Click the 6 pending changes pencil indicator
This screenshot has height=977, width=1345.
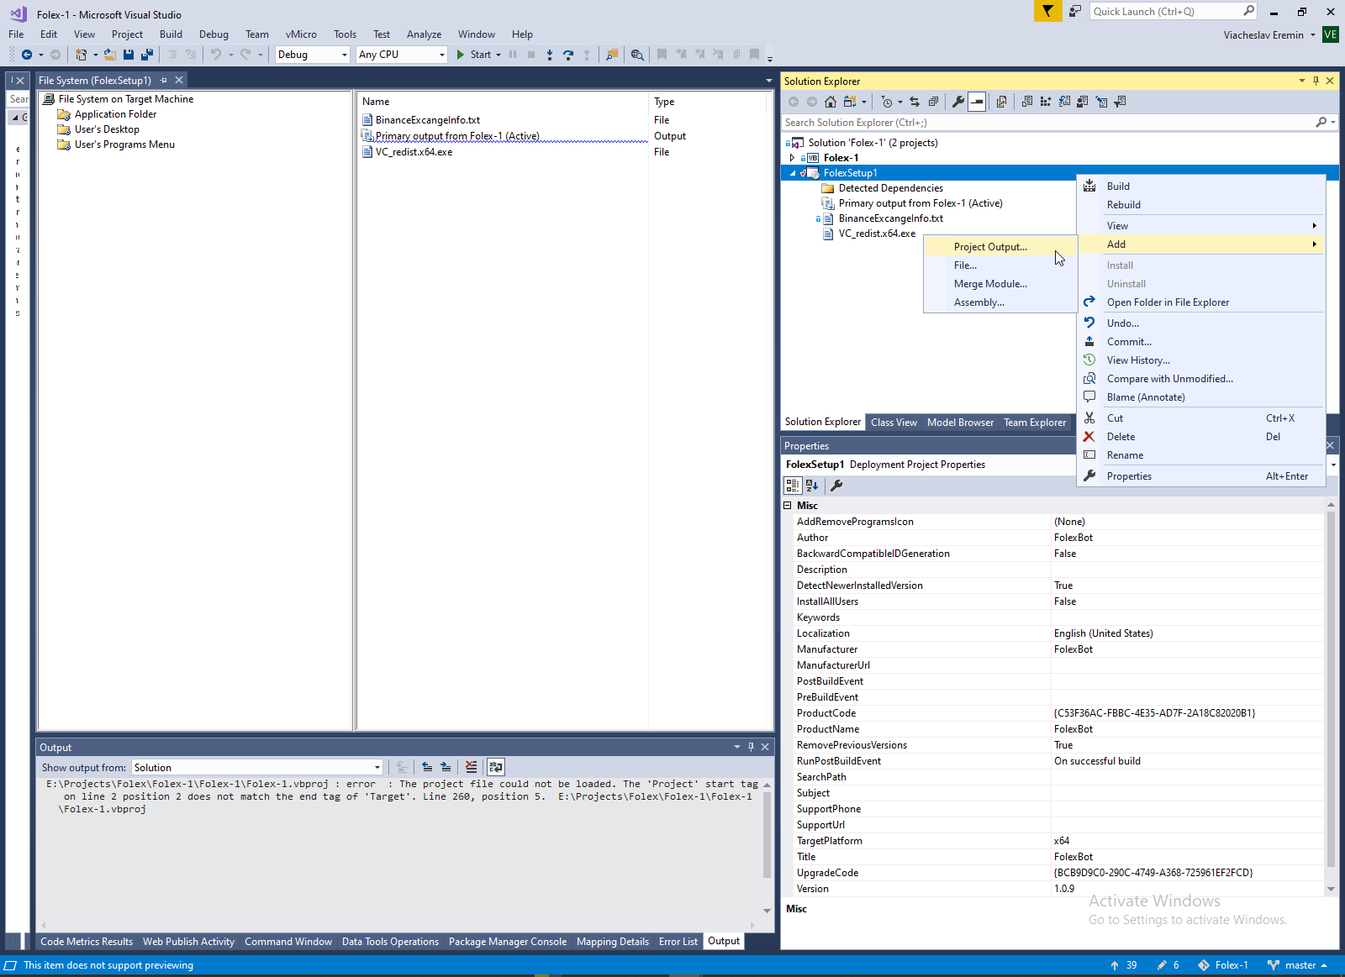pos(1168,965)
